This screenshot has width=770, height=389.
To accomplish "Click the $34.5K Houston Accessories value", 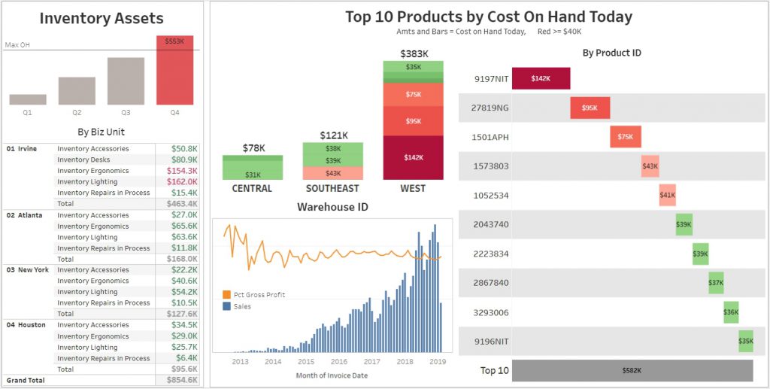I will [185, 324].
